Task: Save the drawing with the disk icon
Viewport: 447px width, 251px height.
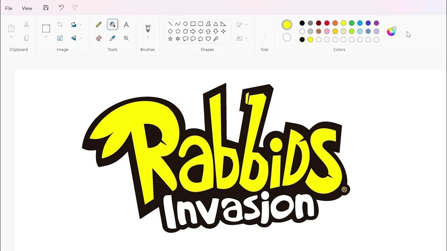Action: click(x=46, y=8)
